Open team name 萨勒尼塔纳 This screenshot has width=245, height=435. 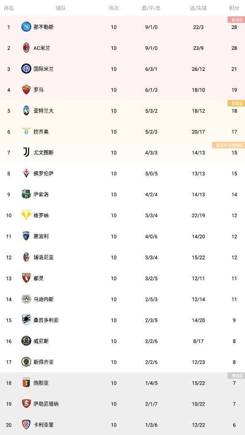[46, 404]
